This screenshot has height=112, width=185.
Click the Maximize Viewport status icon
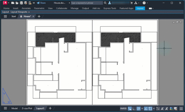[x=158, y=109]
